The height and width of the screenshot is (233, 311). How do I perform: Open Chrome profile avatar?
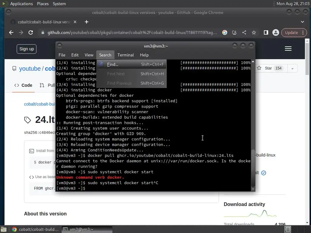276,32
